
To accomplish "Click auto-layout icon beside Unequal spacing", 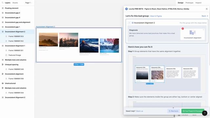I will (3, 65).
